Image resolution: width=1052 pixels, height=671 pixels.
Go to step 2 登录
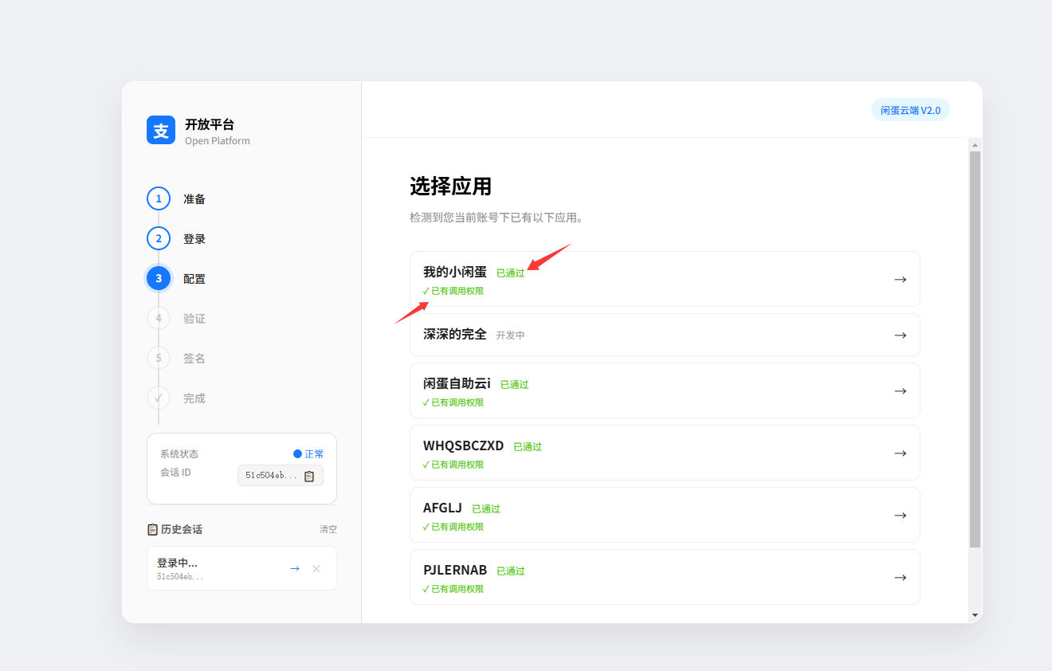tap(159, 238)
